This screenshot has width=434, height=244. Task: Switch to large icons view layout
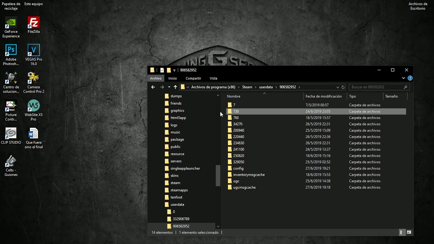click(409, 232)
